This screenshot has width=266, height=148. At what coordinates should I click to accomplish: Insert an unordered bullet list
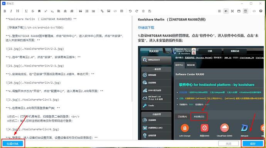point(93,11)
